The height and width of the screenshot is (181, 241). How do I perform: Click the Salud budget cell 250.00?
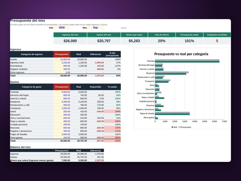point(62,111)
